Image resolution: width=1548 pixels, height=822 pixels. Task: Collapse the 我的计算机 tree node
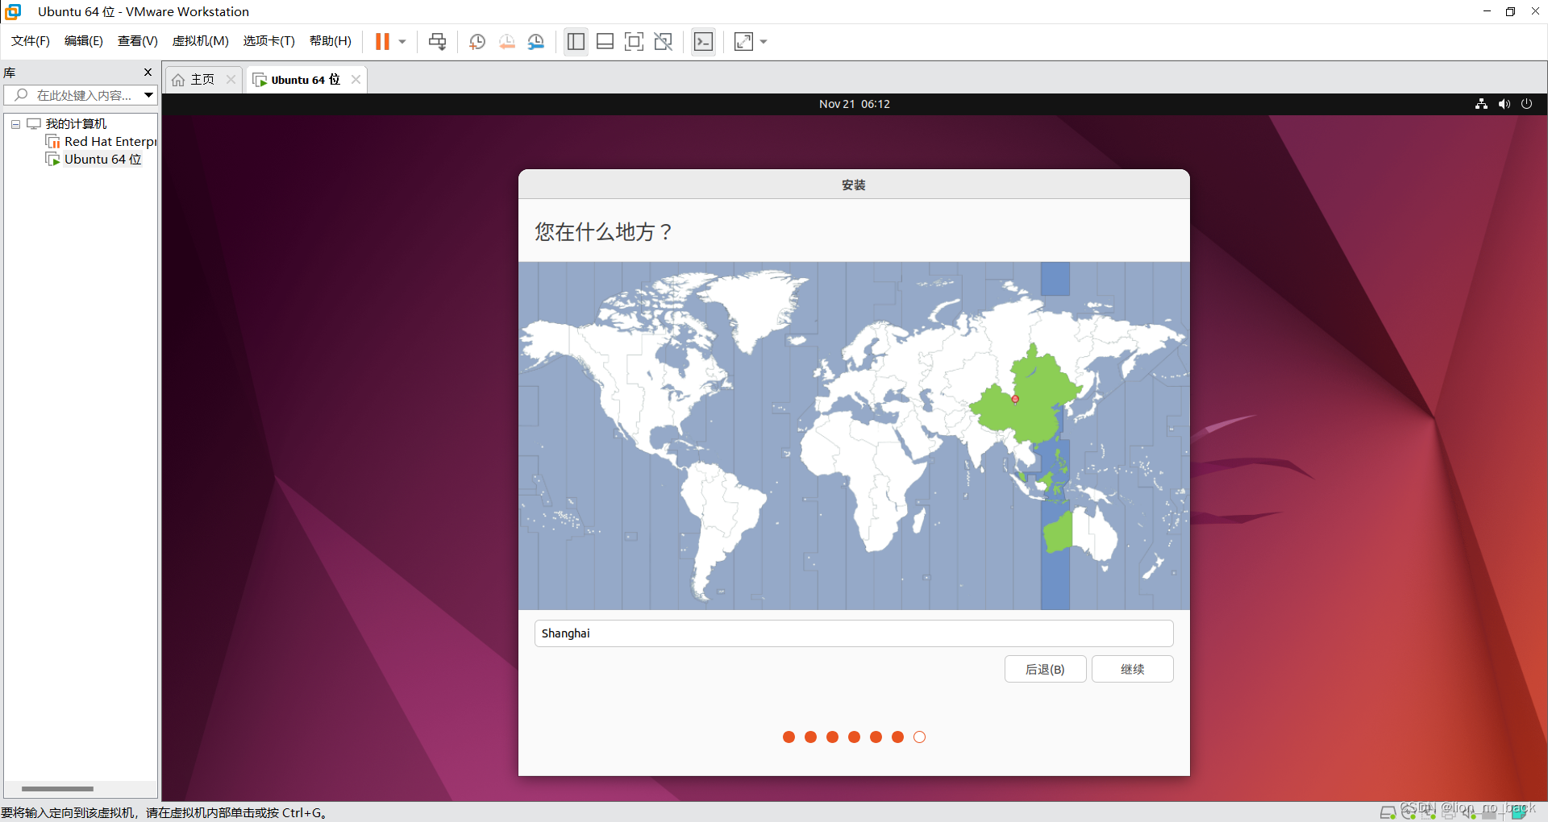click(15, 123)
